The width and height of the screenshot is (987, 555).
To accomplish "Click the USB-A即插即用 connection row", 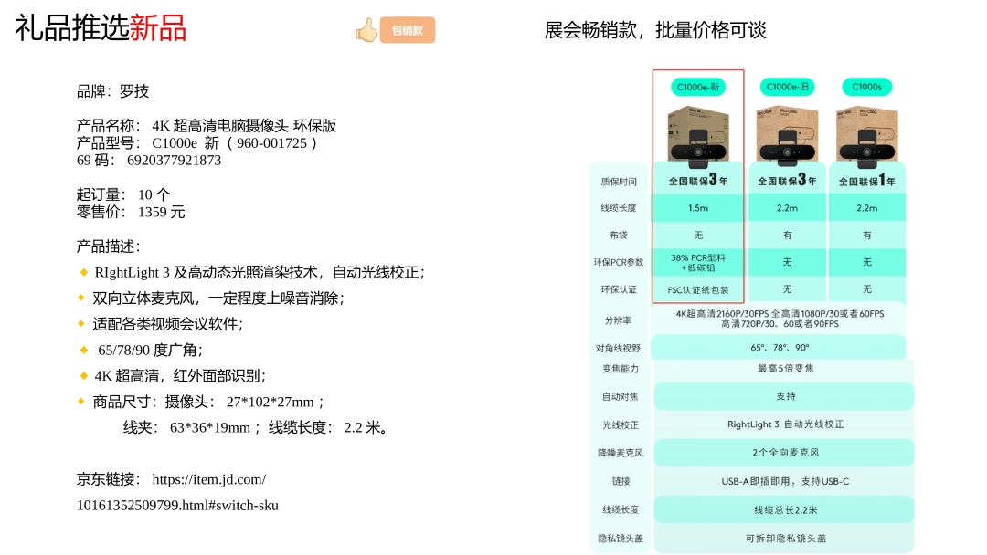I will (785, 481).
